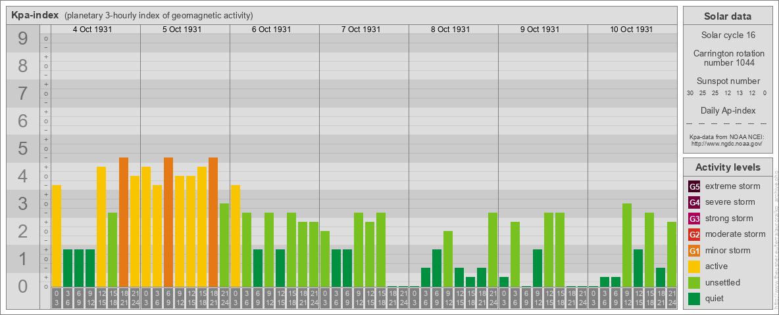The image size is (779, 315).
Task: Click the 'quiet' legend label
Action: pyautogui.click(x=715, y=298)
